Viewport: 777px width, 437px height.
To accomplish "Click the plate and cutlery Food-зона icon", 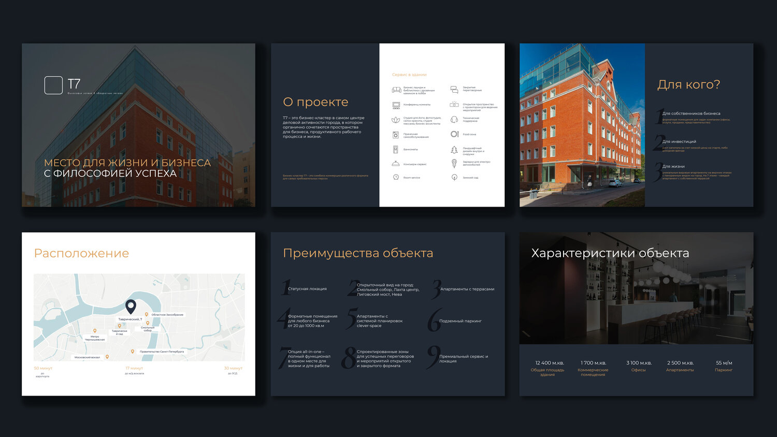I will [x=454, y=134].
